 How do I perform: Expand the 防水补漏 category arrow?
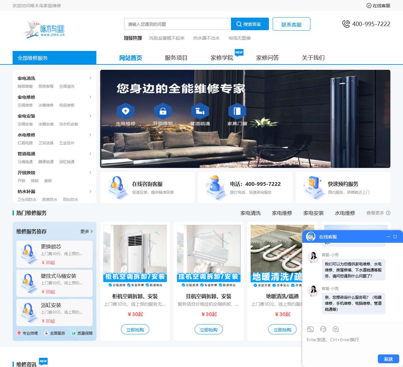[90, 191]
